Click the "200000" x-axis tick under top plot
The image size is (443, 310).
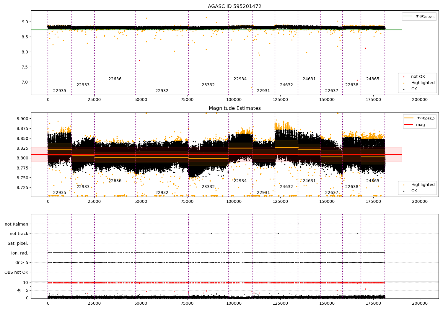tap(420, 100)
